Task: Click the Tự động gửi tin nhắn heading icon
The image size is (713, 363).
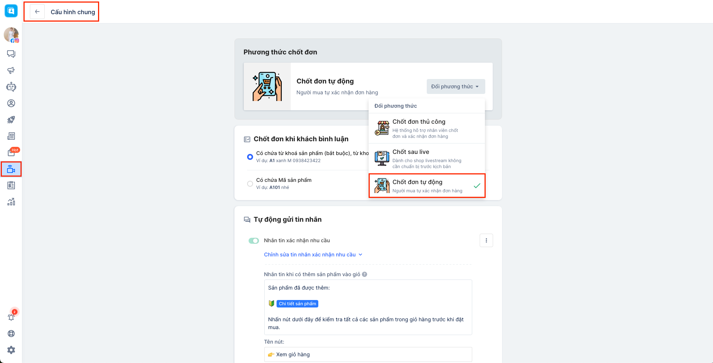Action: coord(247,220)
